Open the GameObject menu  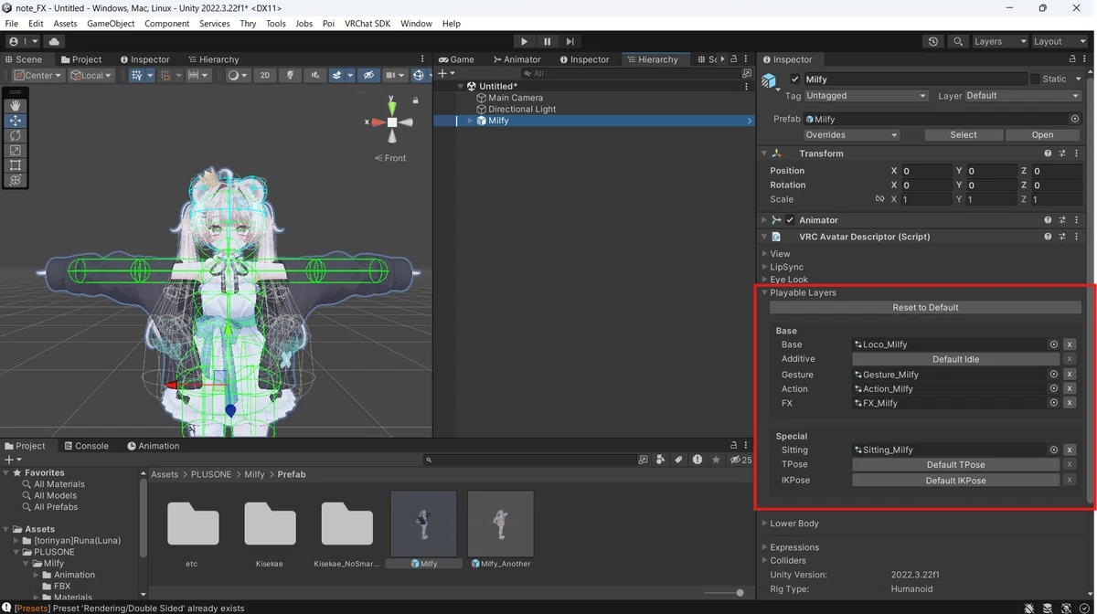pos(111,24)
